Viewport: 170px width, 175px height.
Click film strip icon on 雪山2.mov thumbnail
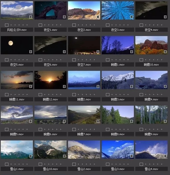click(x=98, y=156)
